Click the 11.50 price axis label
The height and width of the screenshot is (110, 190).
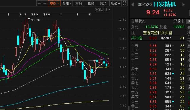pos(122,20)
